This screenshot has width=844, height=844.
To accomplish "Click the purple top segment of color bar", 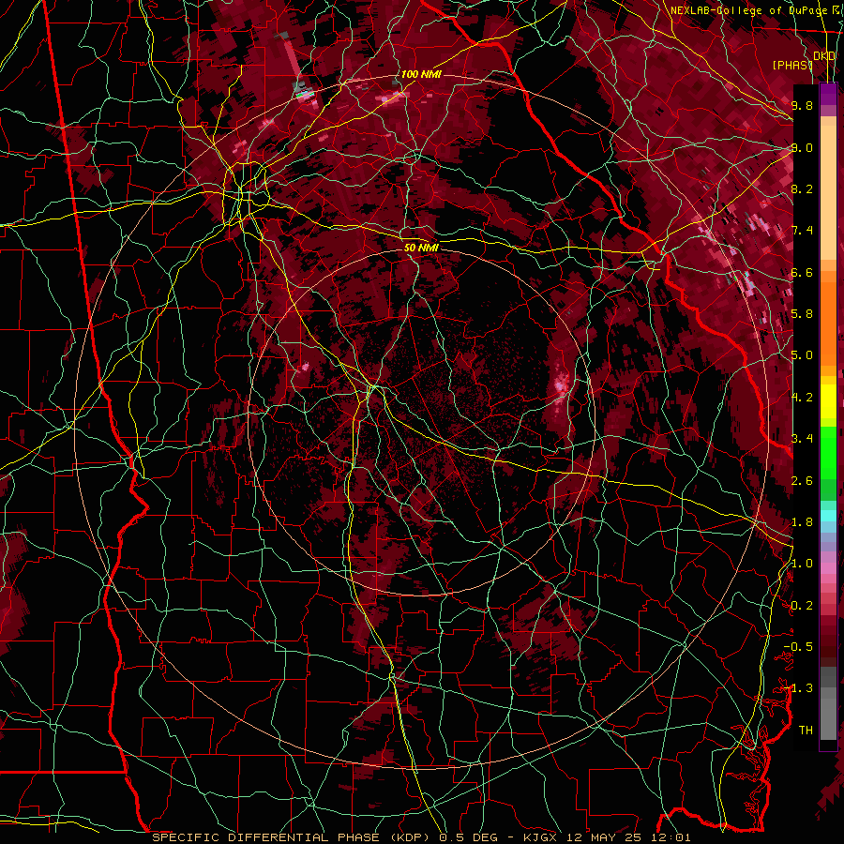I will 828,94.
